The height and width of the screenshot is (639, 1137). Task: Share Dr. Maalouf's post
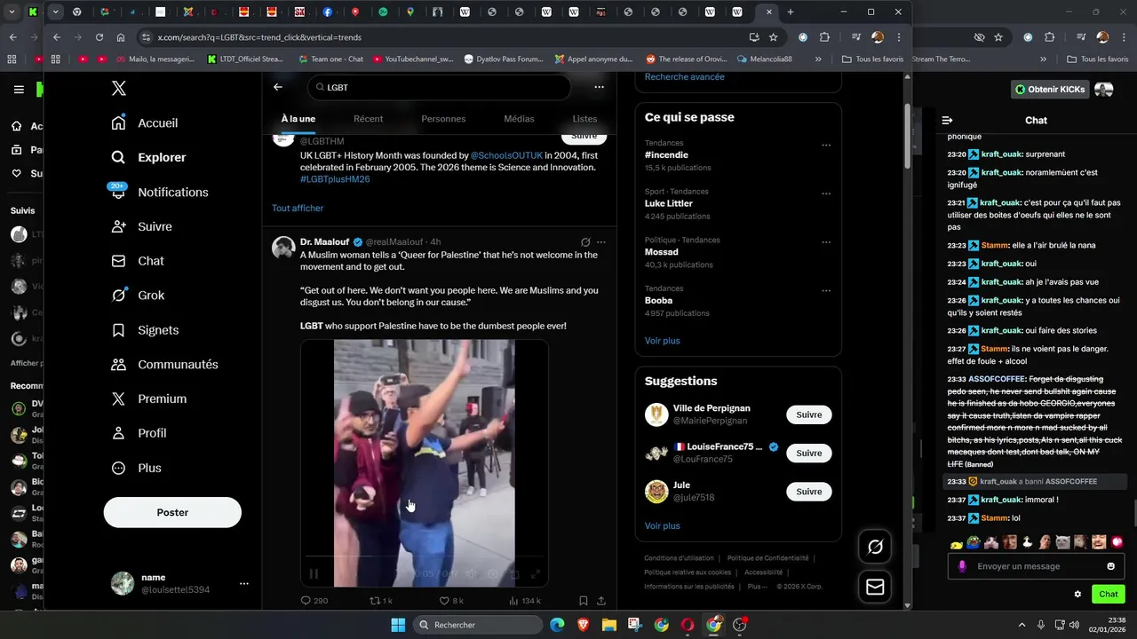coord(601,601)
